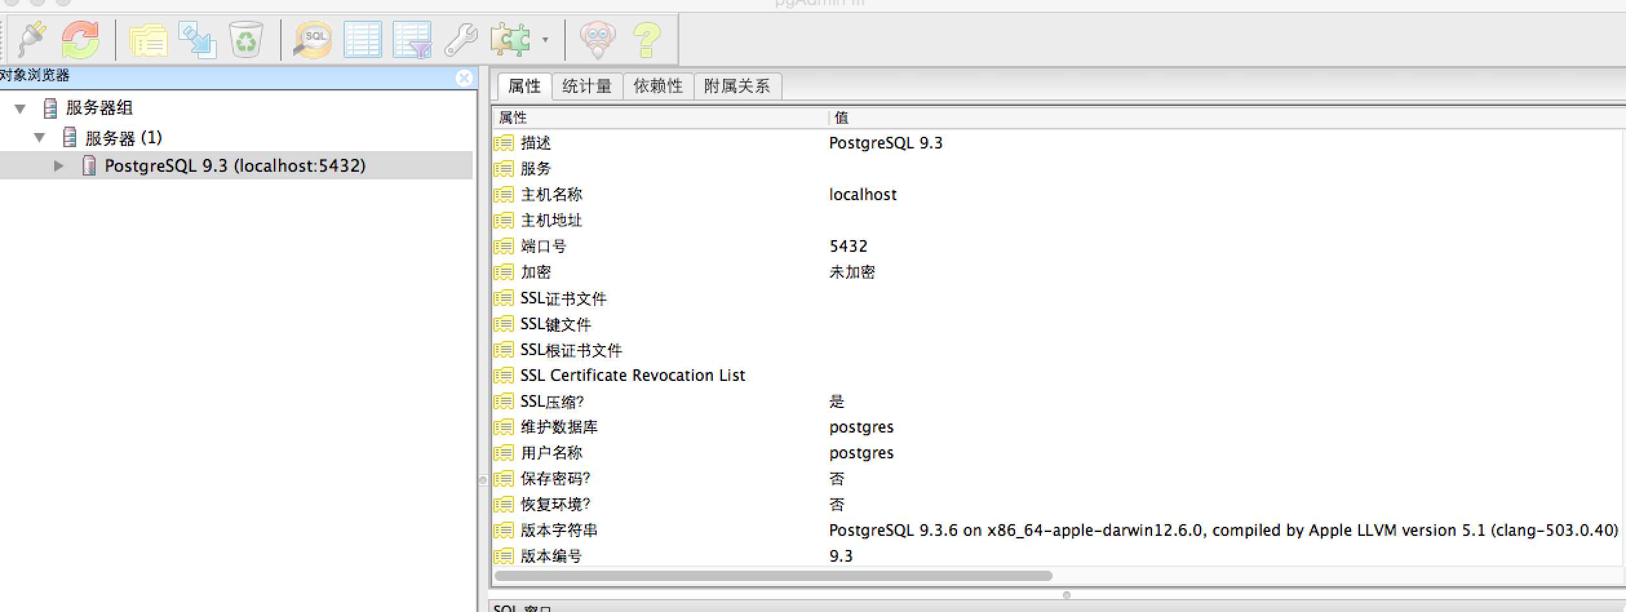Select the 用户名称 property row

coord(1058,453)
